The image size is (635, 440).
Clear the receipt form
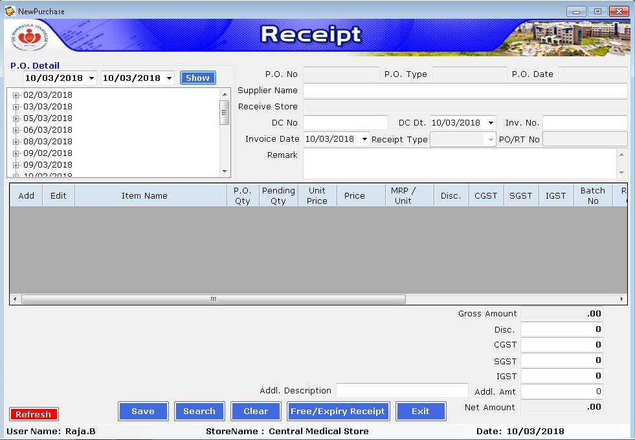[x=256, y=411]
